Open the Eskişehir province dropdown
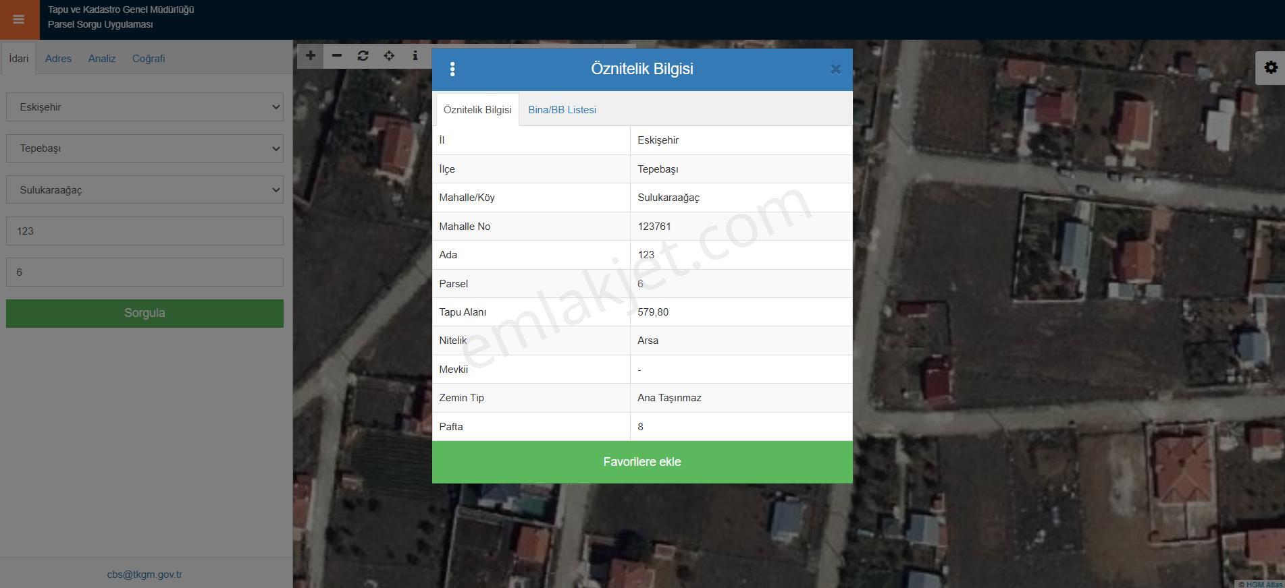Image resolution: width=1285 pixels, height=588 pixels. (145, 107)
